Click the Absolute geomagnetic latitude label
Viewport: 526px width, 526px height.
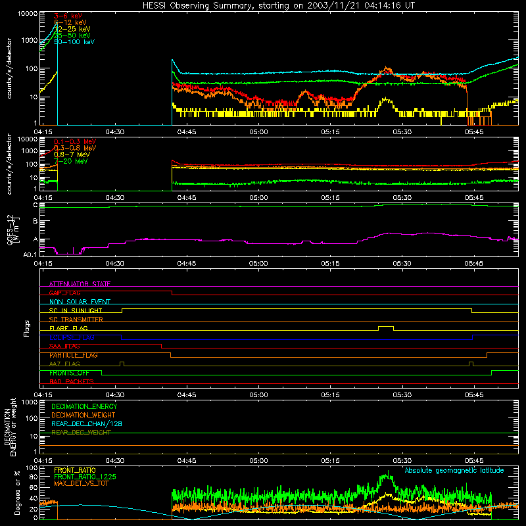(454, 470)
